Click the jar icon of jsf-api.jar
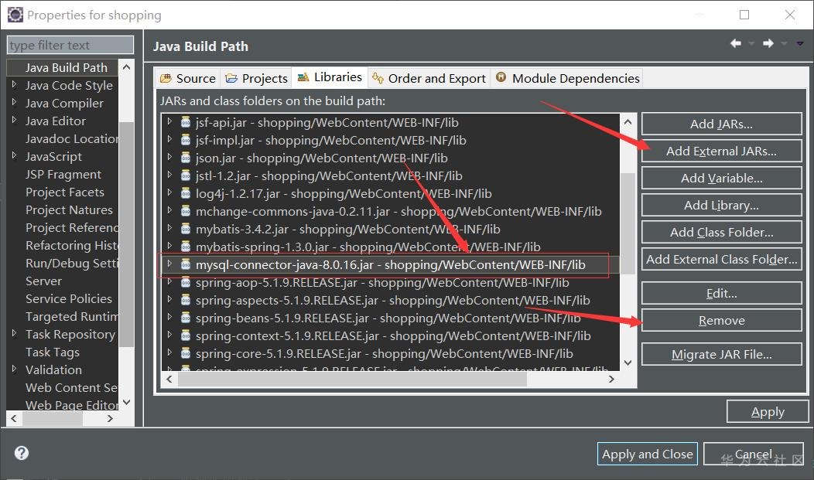The height and width of the screenshot is (480, 814). [186, 122]
